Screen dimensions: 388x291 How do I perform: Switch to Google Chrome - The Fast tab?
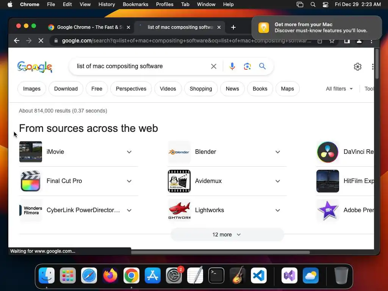89,27
